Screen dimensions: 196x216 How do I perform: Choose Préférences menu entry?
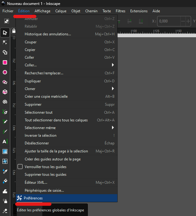67,198
